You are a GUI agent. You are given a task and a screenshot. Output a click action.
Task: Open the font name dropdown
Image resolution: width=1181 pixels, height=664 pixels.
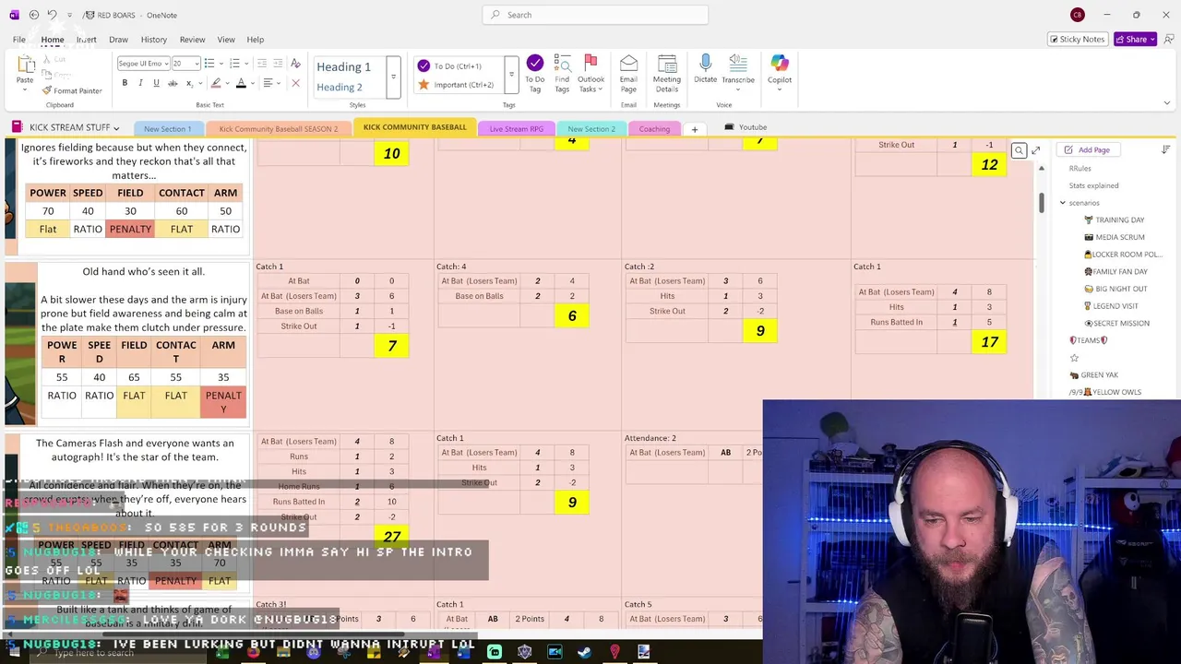pyautogui.click(x=167, y=63)
